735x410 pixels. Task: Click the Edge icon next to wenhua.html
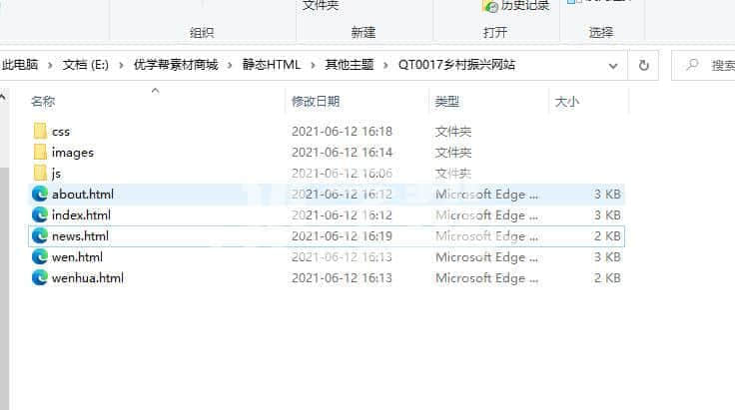(x=40, y=277)
